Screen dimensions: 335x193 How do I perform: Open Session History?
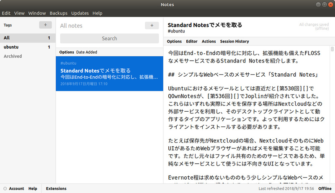pyautogui.click(x=234, y=41)
